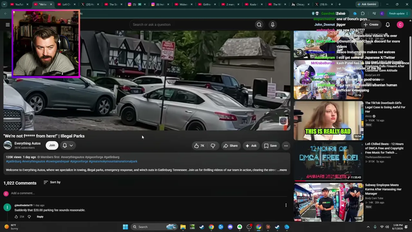Screen dimensions: 412x232
Task: Open the taskbar weather widget
Action: 11,227
